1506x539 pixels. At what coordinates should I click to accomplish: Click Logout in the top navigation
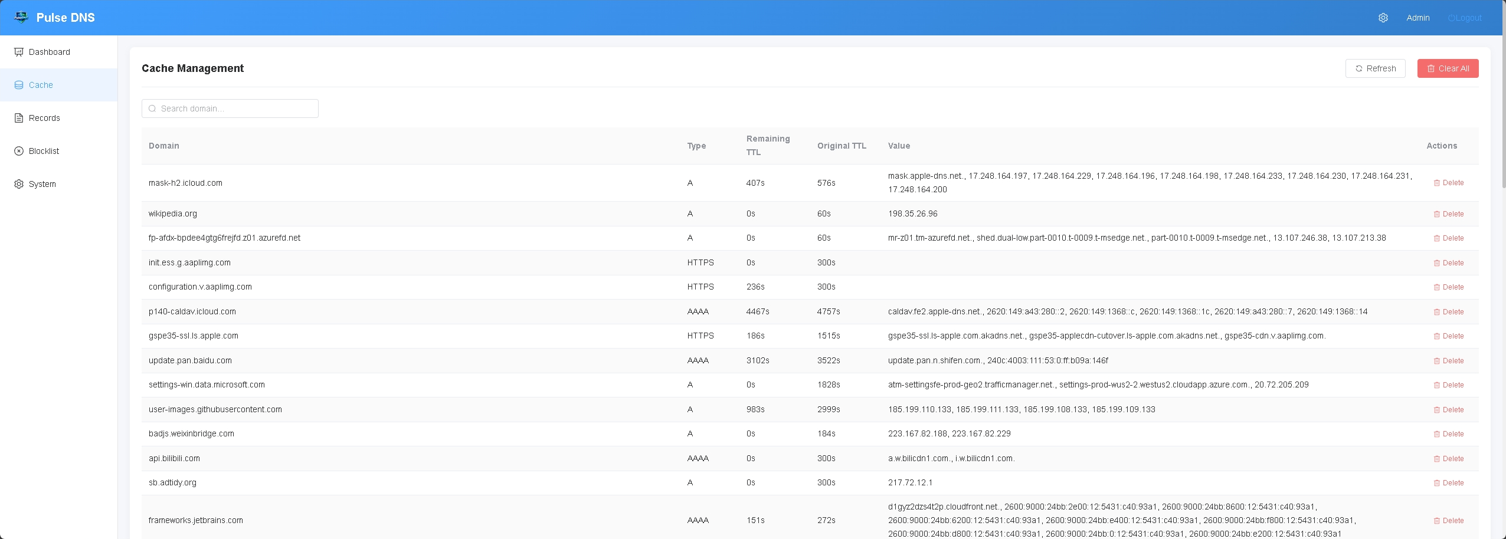[x=1464, y=17]
